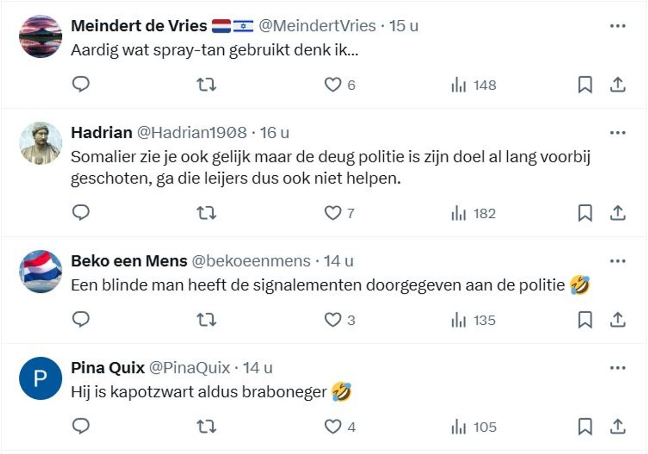Unlike Meindert de Vries's tweet with 6 likes
The image size is (648, 454).
334,85
